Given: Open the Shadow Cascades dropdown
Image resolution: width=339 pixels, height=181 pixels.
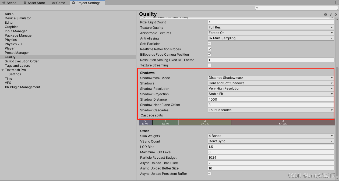Looking at the screenshot, I should click(271, 110).
